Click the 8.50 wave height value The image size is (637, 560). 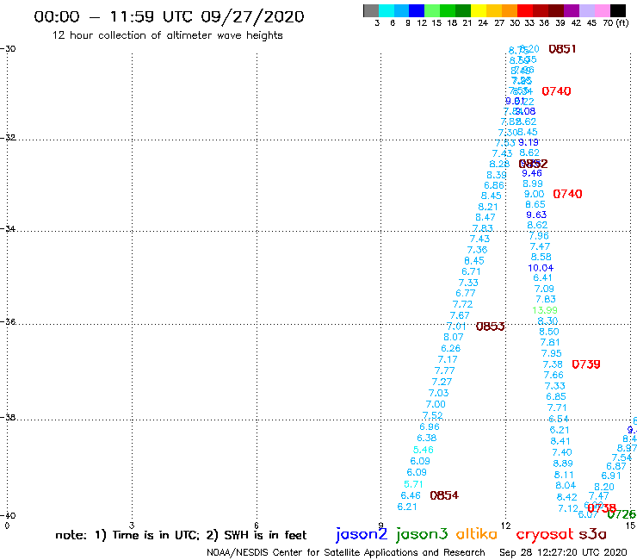[x=549, y=332]
